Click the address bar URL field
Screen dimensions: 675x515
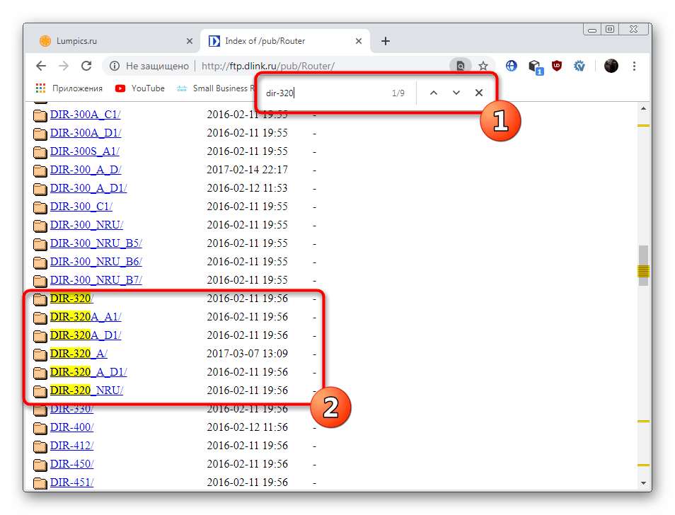pos(267,66)
